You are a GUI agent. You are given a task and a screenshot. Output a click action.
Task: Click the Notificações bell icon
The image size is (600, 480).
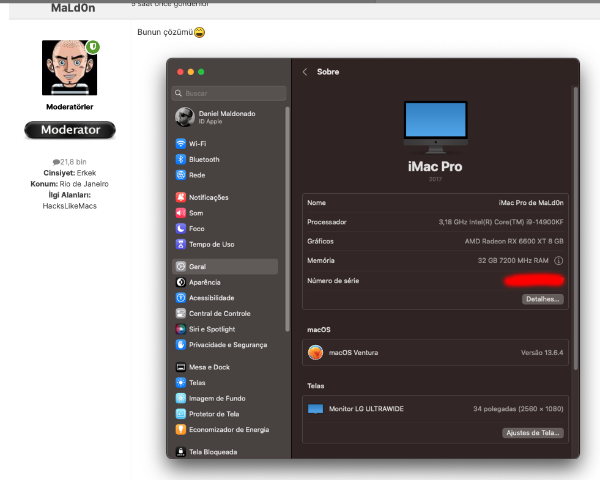click(181, 198)
